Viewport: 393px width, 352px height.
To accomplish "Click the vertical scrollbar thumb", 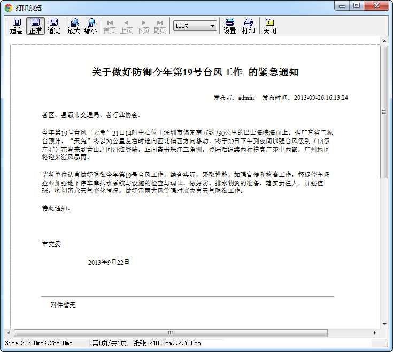I will [x=384, y=112].
